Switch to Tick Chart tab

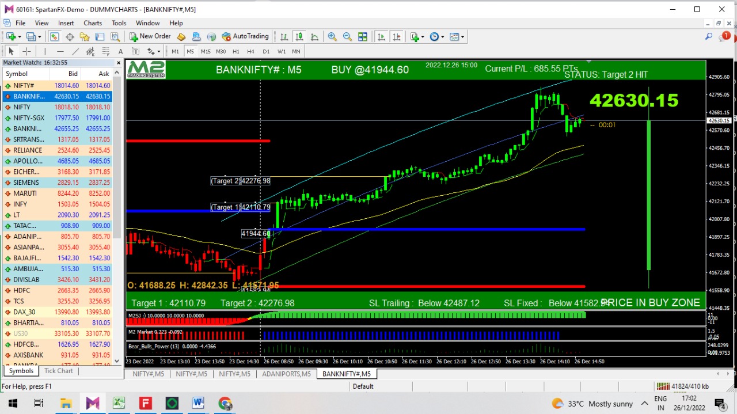pos(59,371)
